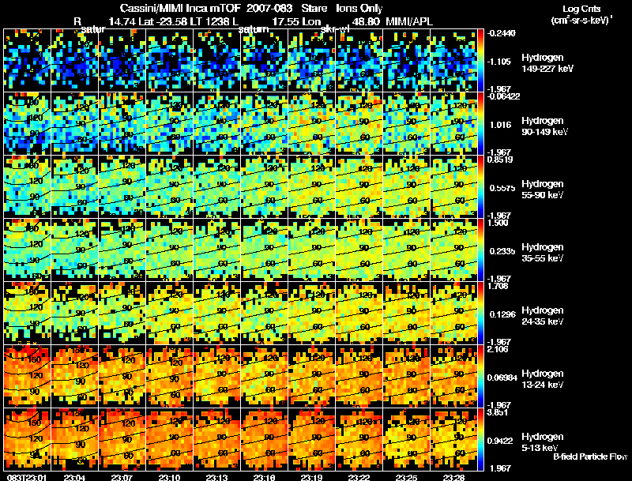
Task: Click the 23:19 time axis label
Action: click(x=311, y=477)
